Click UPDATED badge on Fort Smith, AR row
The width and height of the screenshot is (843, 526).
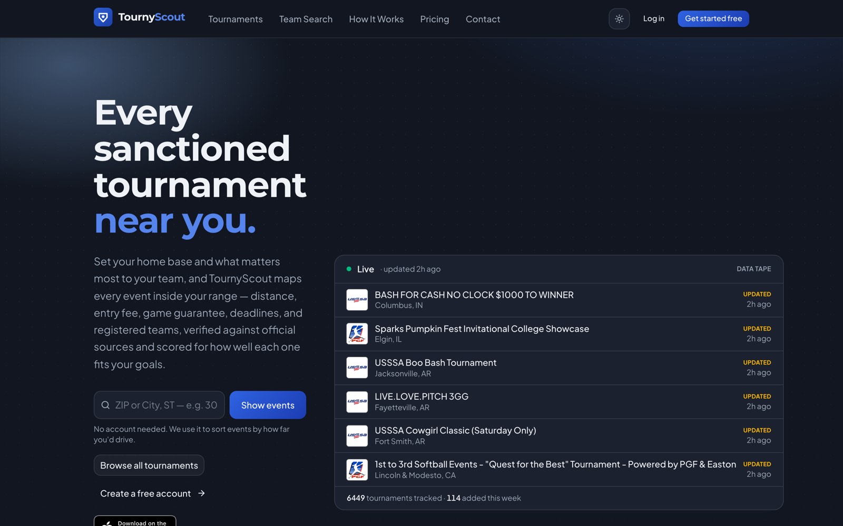(x=757, y=430)
